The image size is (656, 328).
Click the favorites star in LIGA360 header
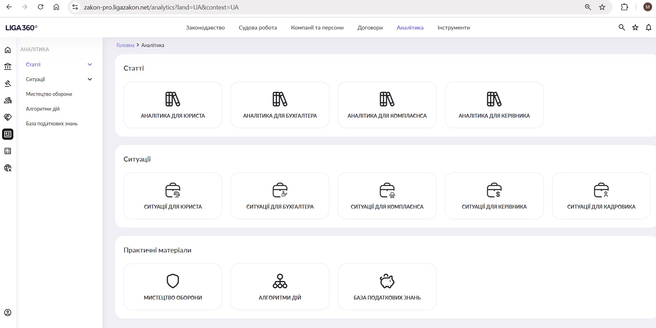click(x=635, y=27)
